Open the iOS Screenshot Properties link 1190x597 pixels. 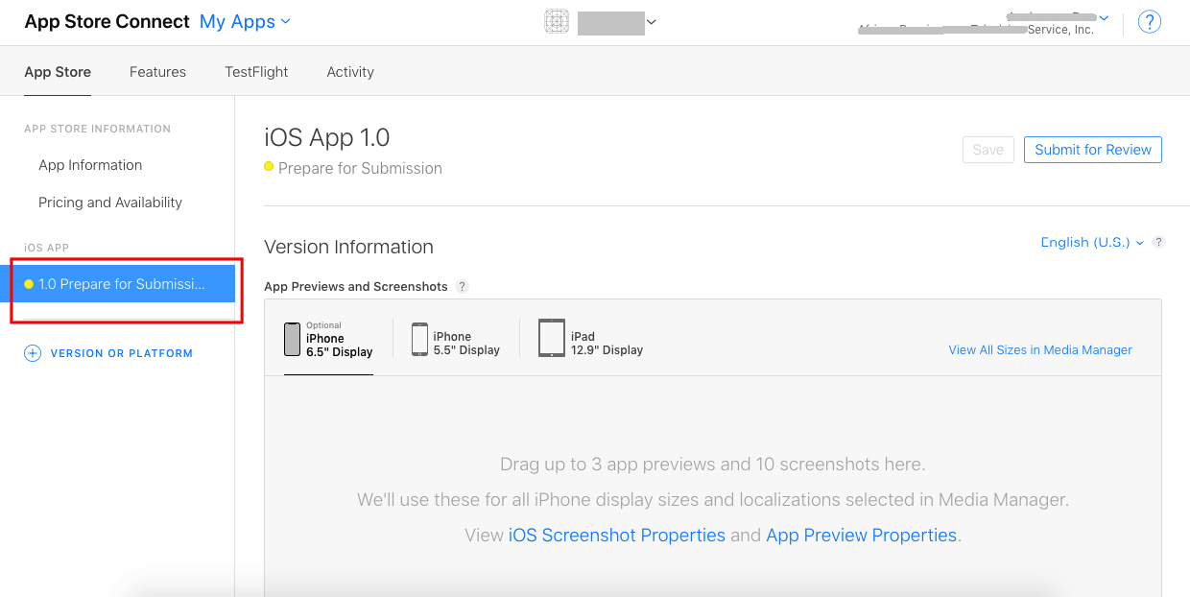point(617,536)
